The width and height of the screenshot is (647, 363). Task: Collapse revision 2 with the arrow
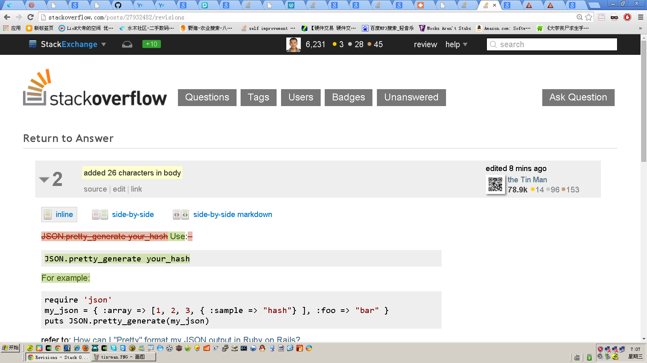pos(44,179)
